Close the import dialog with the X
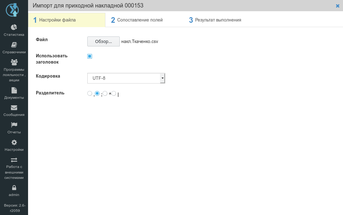 [337, 6]
